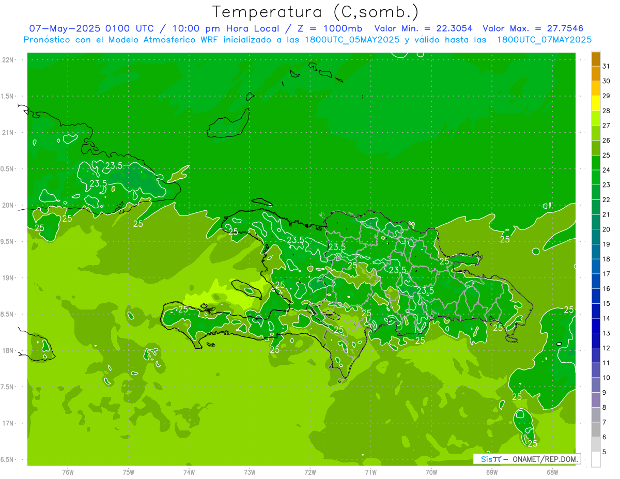Viewport: 620px width, 479px height.
Task: Pick the purple swatch between 8 and 9
Action: pyautogui.click(x=596, y=400)
